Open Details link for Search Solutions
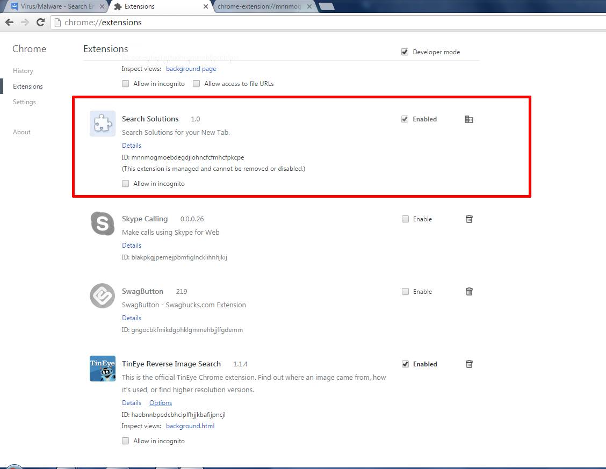This screenshot has height=469, width=606. (x=132, y=146)
